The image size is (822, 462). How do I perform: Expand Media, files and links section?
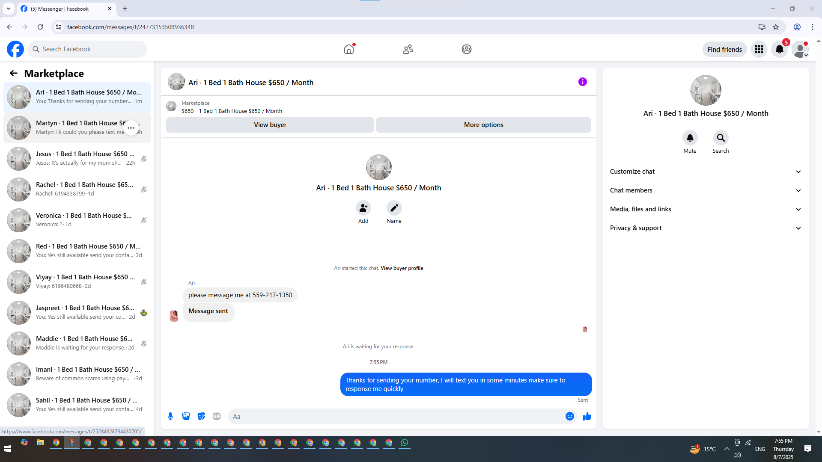click(x=706, y=209)
